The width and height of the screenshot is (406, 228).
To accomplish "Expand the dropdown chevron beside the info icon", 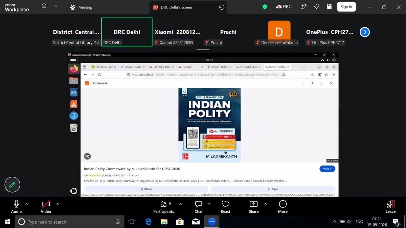I will tap(56, 6).
